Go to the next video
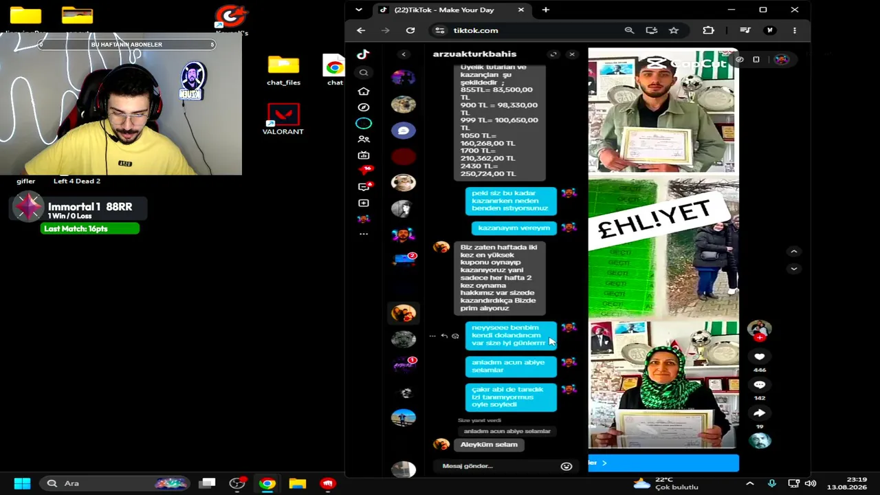Image resolution: width=880 pixels, height=495 pixels. pyautogui.click(x=793, y=269)
